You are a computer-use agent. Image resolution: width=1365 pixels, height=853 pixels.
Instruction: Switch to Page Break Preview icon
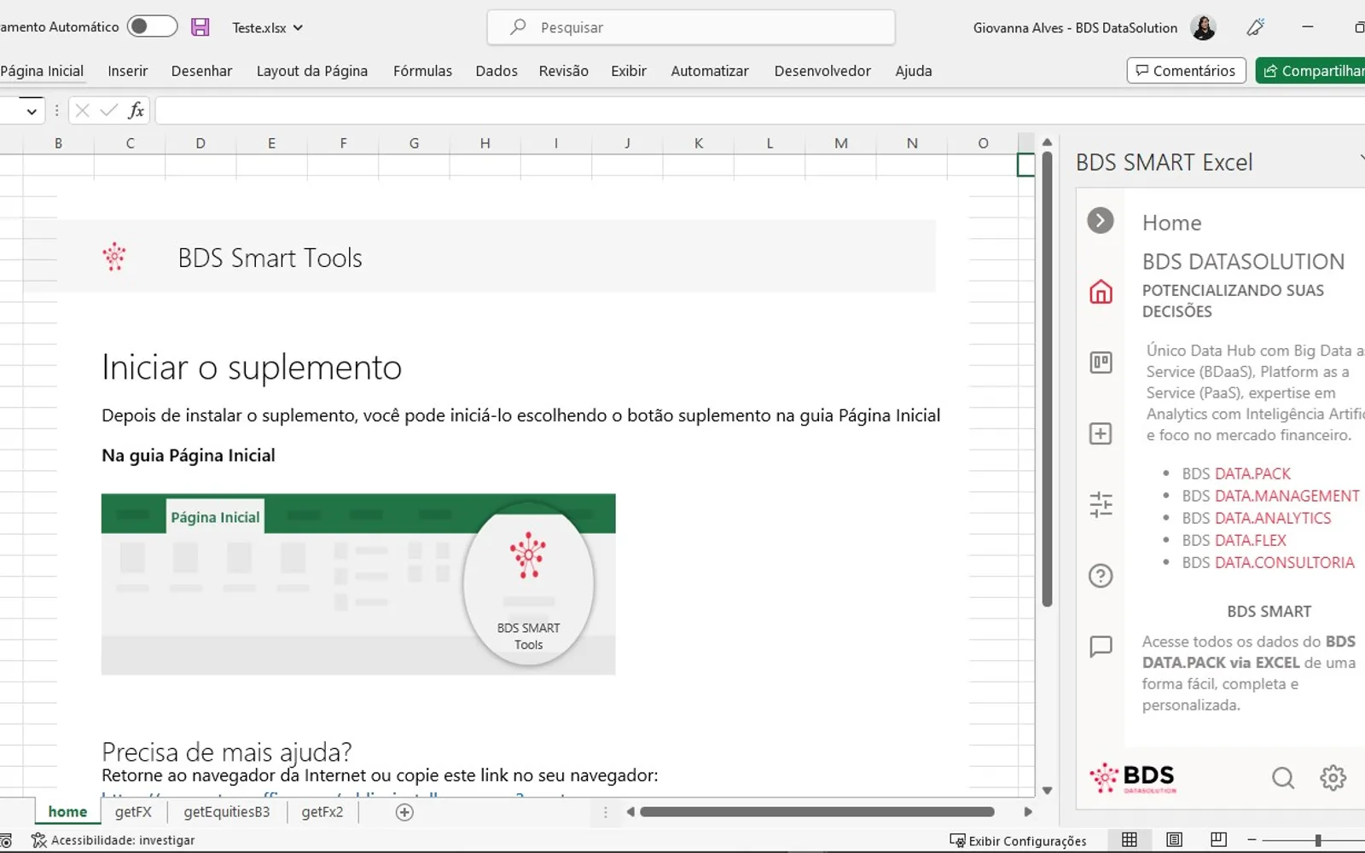click(x=1218, y=840)
